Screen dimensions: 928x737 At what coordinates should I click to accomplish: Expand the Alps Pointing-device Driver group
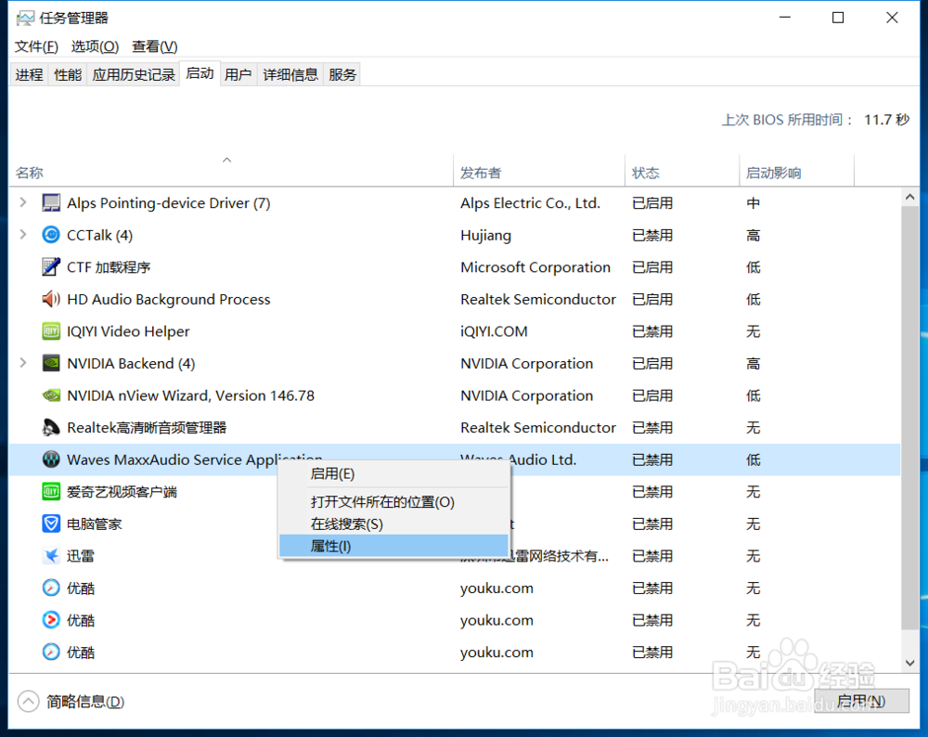[23, 202]
